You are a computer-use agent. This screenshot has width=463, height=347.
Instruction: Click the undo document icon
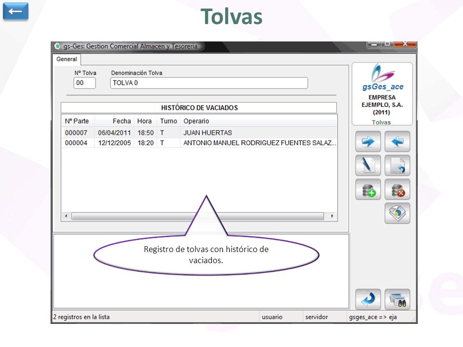pyautogui.click(x=397, y=165)
